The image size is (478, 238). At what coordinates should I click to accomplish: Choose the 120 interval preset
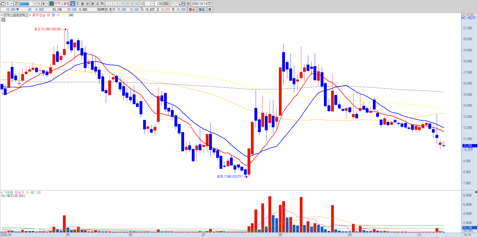(142, 4)
